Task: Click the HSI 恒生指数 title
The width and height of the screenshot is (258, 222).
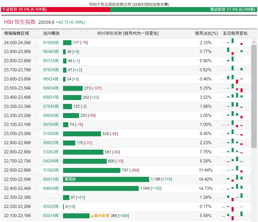Action: click(x=20, y=22)
